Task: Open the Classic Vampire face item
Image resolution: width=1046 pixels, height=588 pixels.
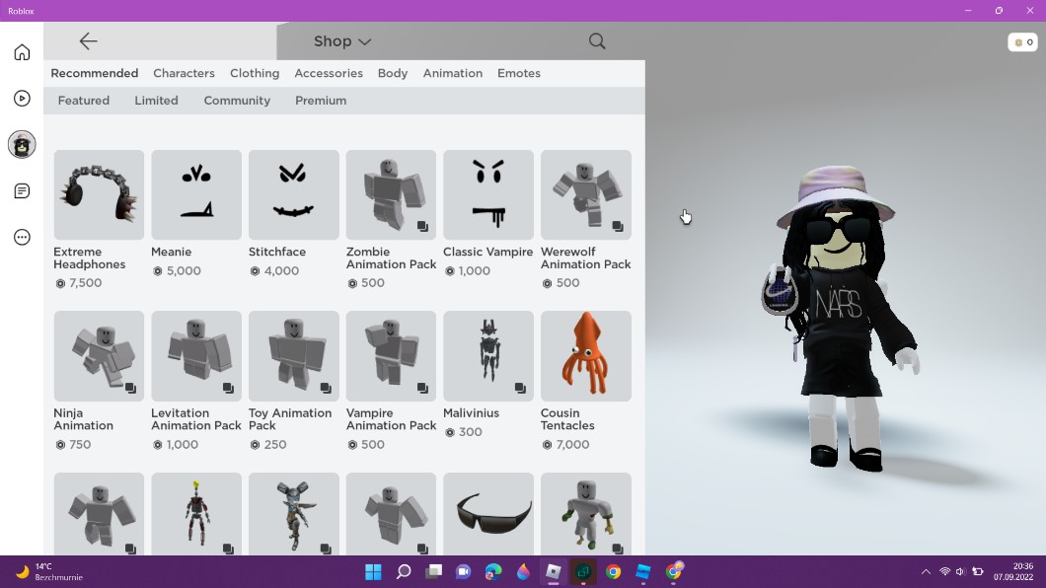Action: [x=488, y=194]
